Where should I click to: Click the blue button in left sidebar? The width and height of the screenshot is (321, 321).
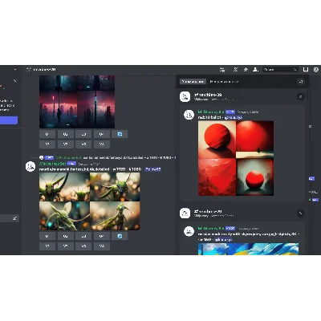point(9,120)
